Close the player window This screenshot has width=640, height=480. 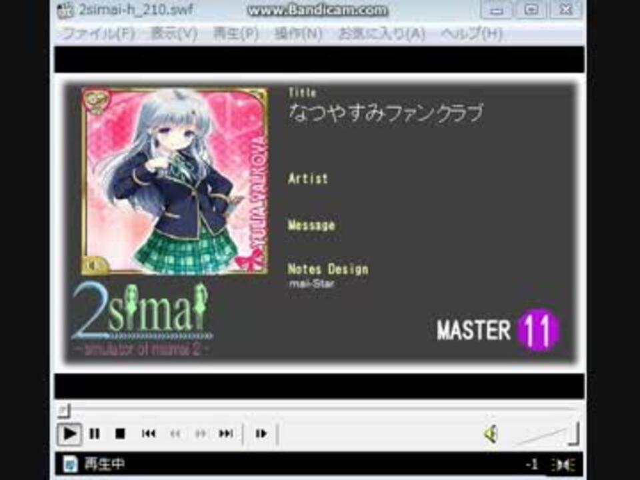tap(566, 10)
